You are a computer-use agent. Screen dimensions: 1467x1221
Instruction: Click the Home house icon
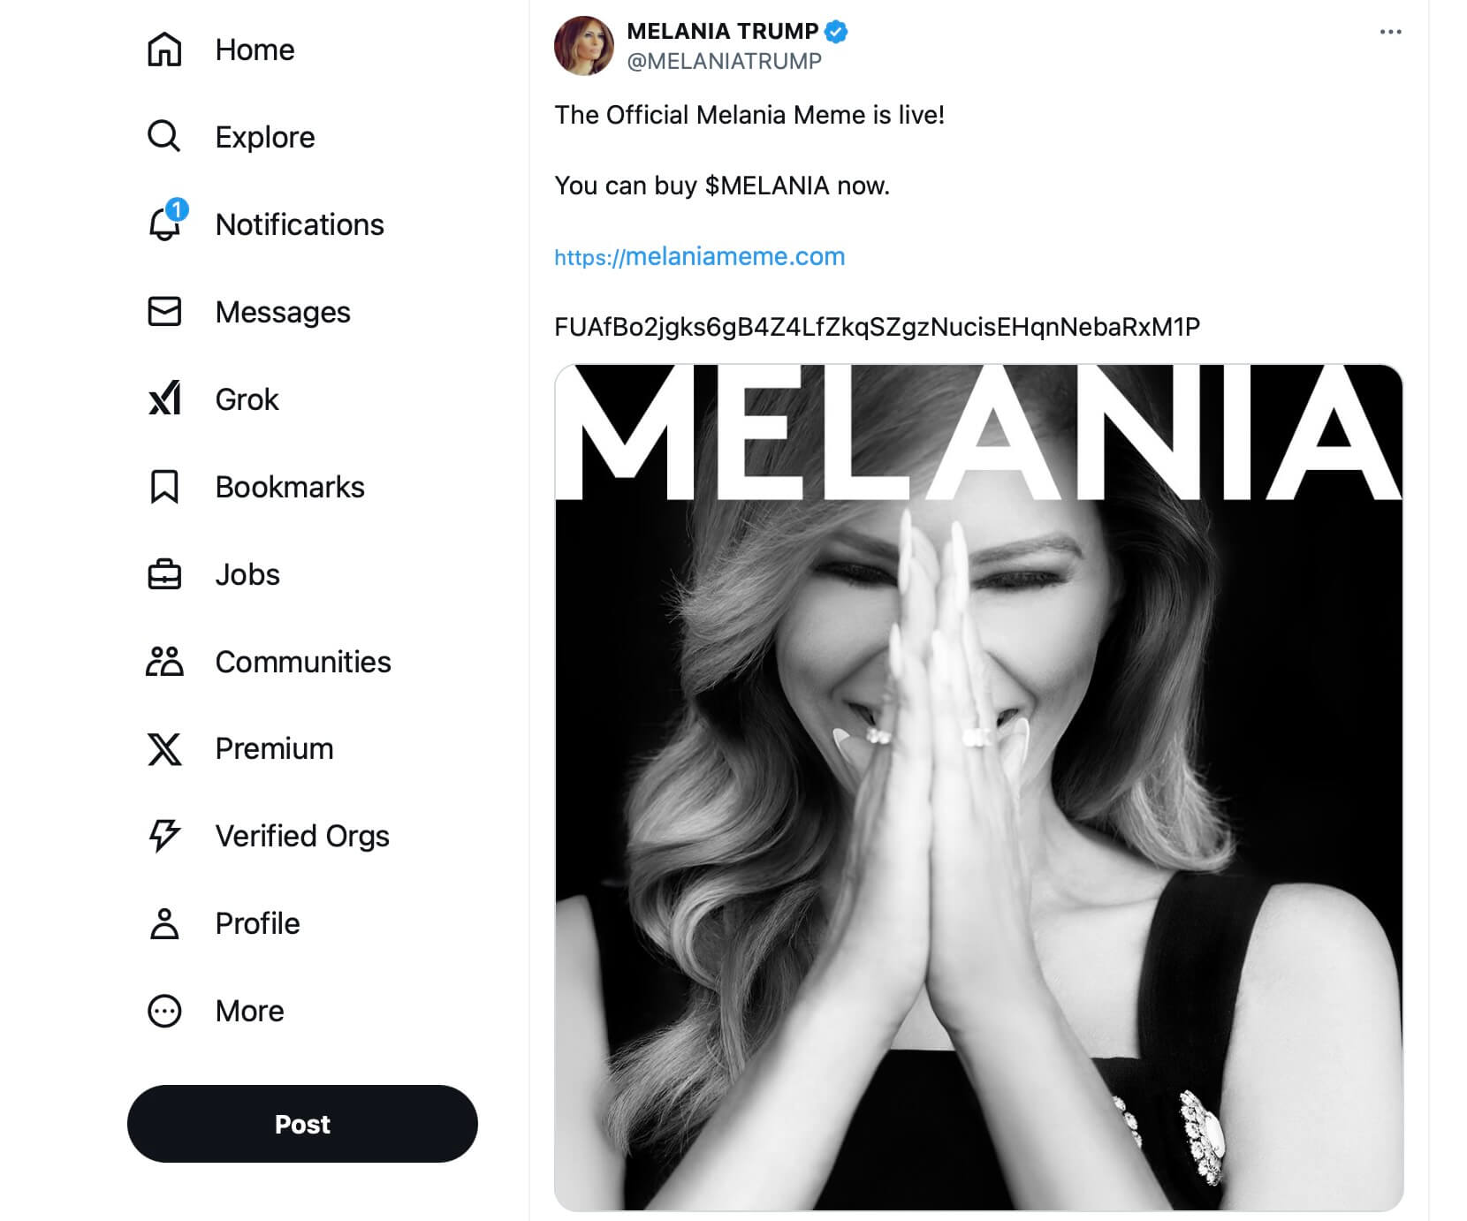(164, 49)
